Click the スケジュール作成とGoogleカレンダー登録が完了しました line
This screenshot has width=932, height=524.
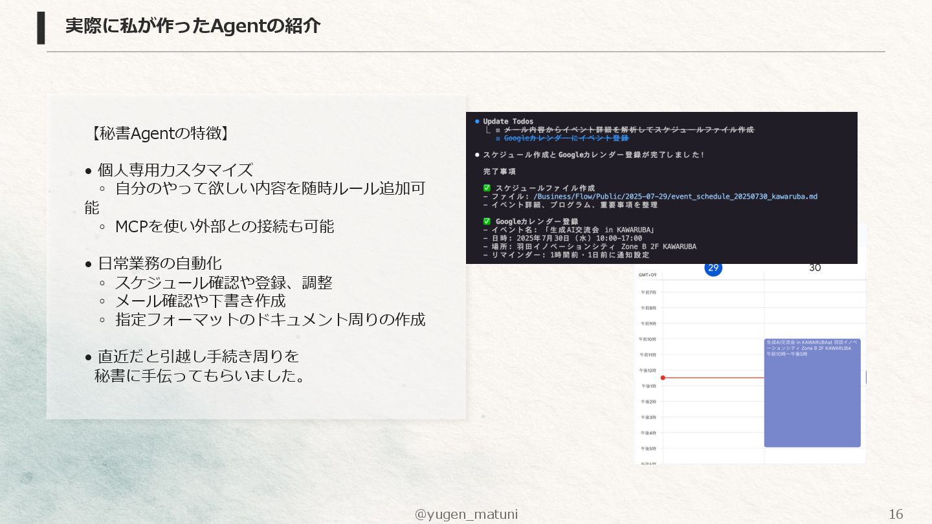coord(594,155)
